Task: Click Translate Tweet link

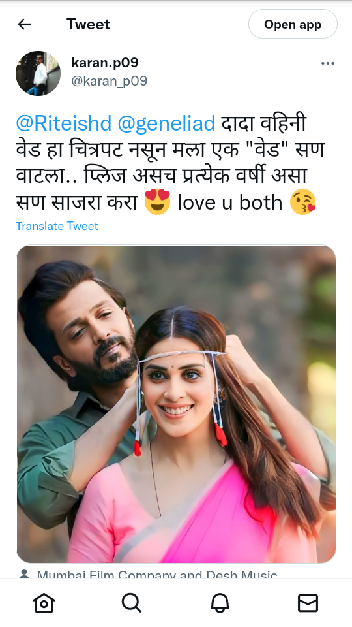Action: 57,226
